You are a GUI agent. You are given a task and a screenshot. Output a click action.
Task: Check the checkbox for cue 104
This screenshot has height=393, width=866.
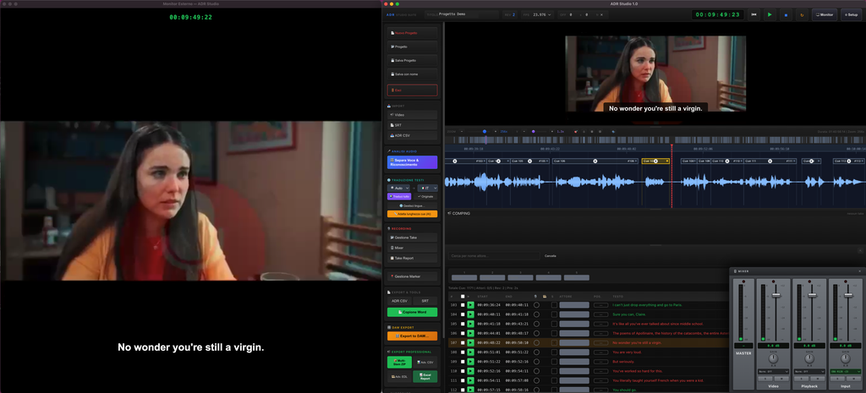[x=463, y=314]
